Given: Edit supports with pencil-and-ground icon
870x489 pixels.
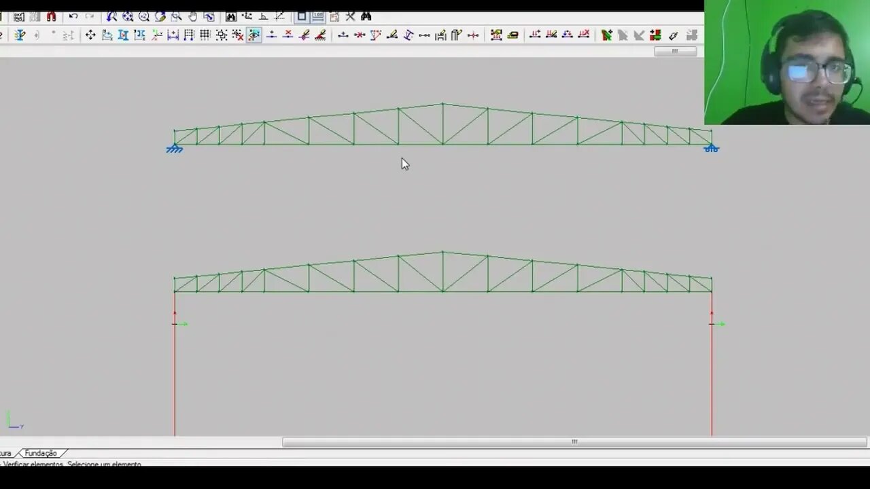Looking at the screenshot, I should tap(320, 35).
